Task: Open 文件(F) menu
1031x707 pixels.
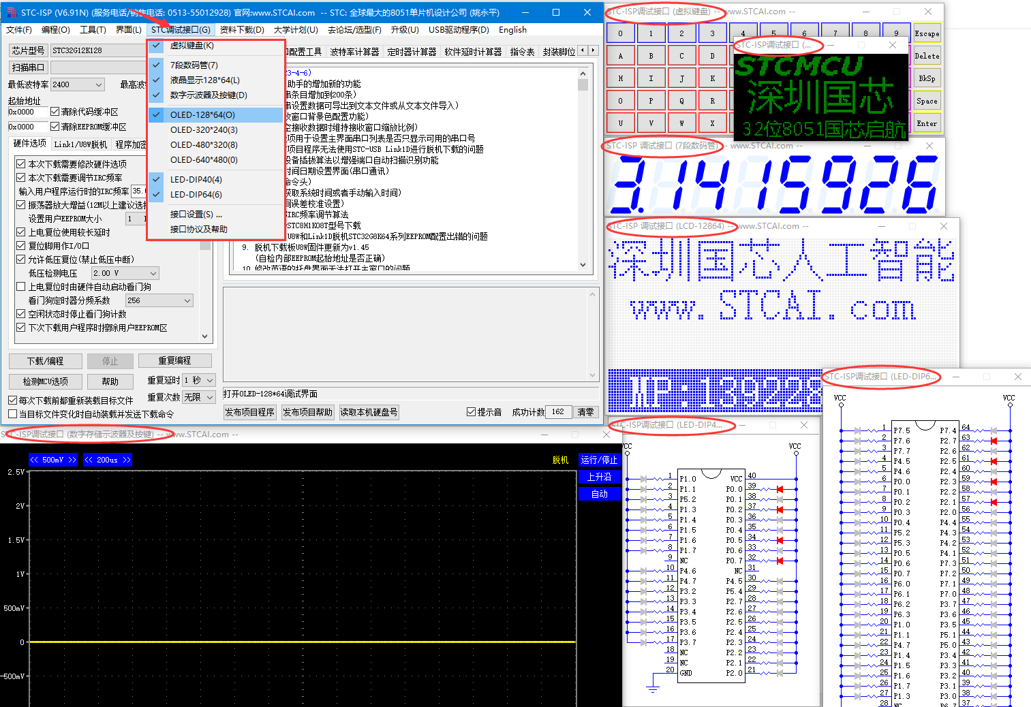Action: 19,30
